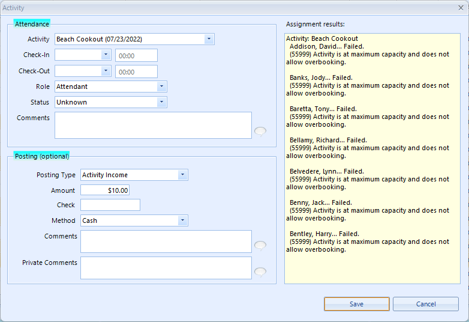The height and width of the screenshot is (322, 469).
Task: Click inside the Attendance Comments text box
Action: tap(153, 125)
